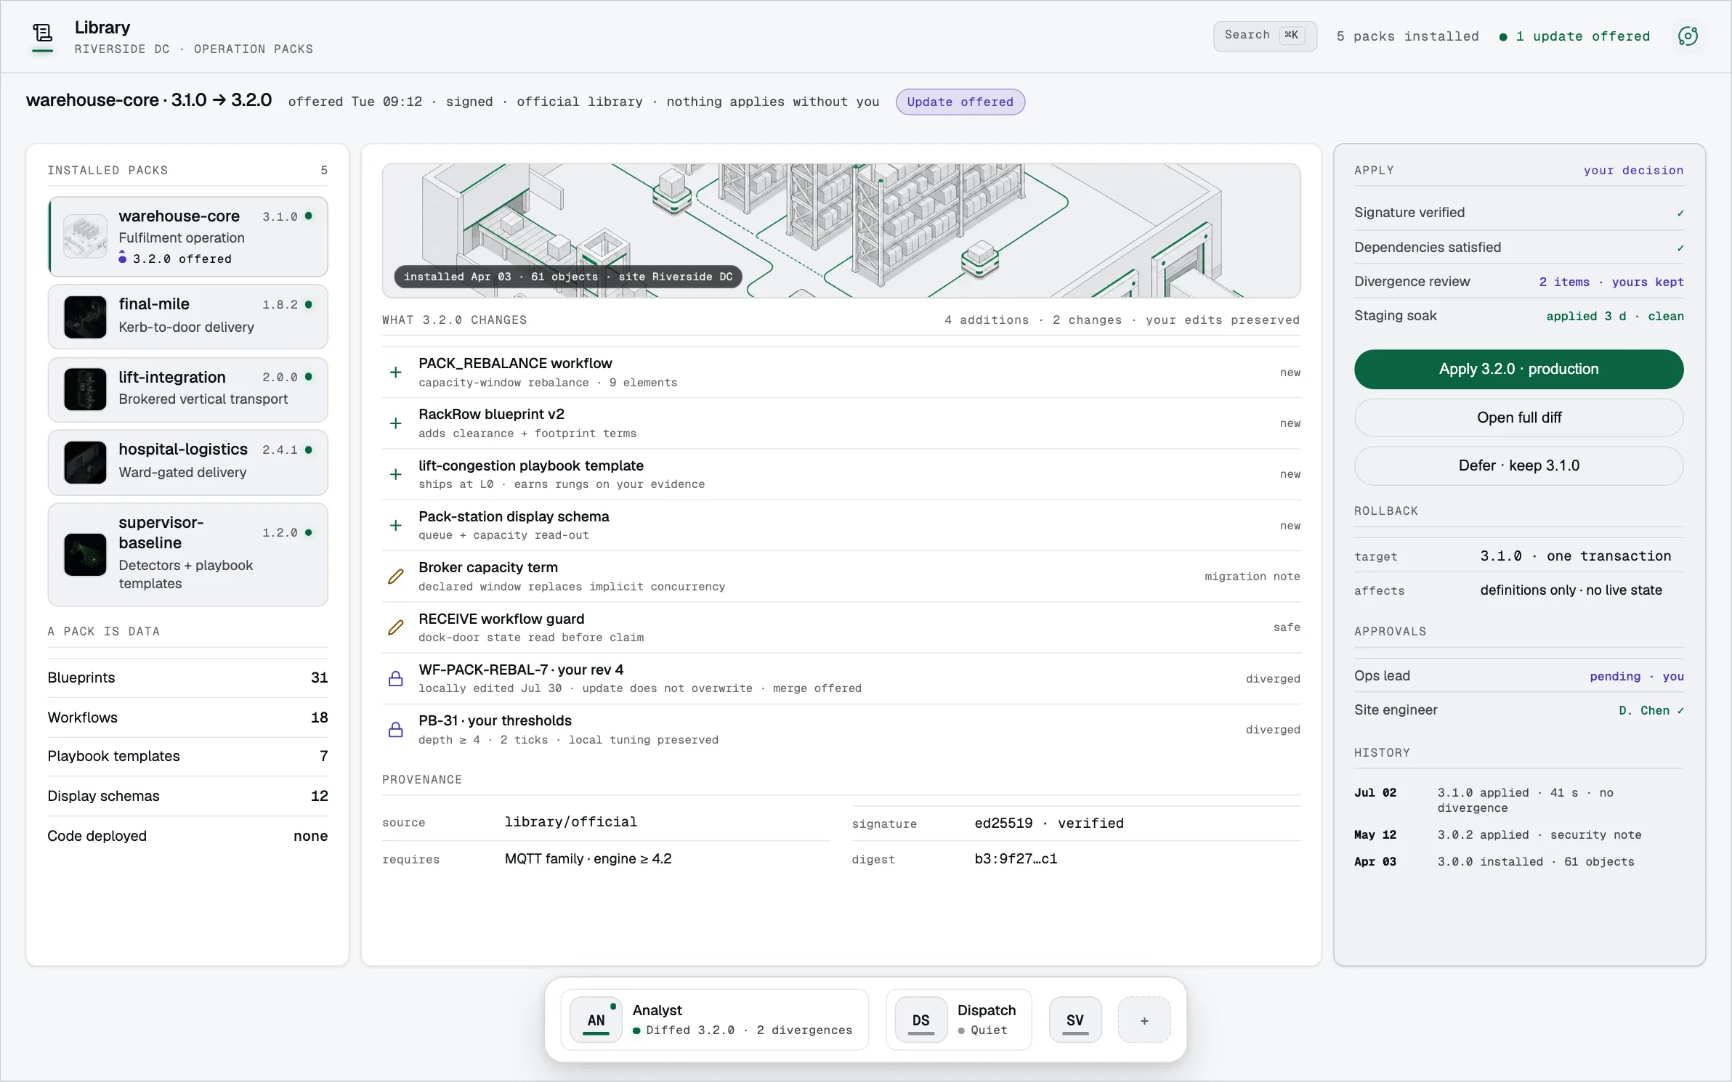
Task: Click the purple dot next to 3.2.0 offered
Action: point(122,258)
